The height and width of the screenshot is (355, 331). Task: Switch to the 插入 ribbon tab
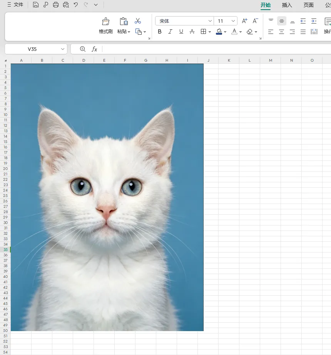[287, 5]
